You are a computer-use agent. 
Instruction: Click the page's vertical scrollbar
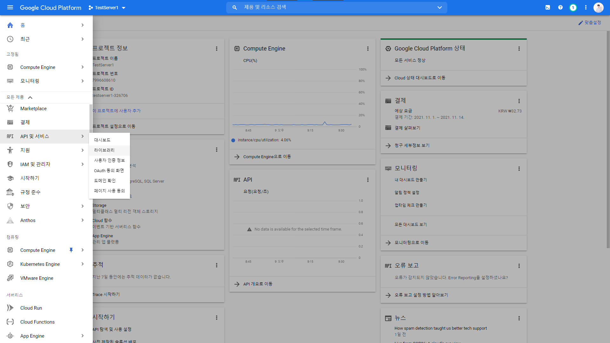point(608,140)
